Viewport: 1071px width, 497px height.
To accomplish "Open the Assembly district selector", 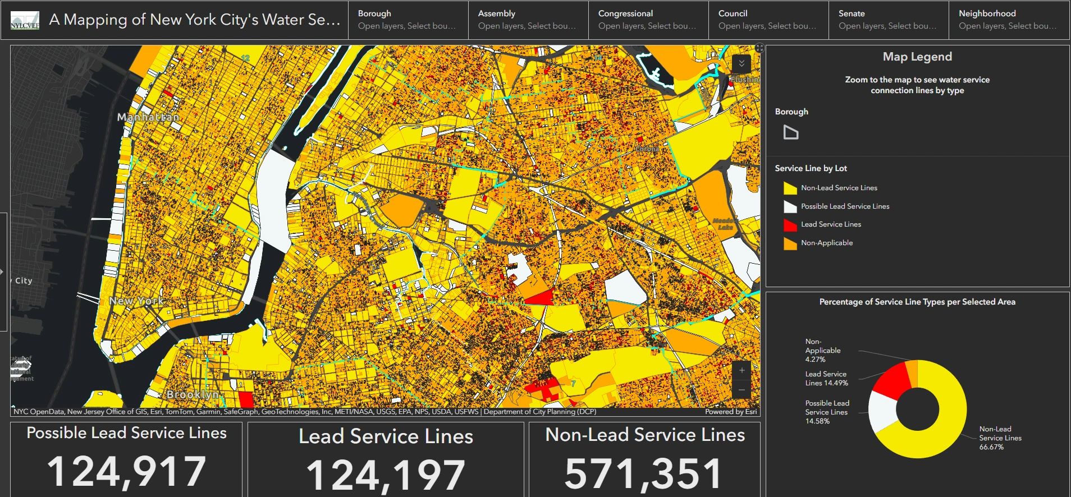I will pos(528,20).
